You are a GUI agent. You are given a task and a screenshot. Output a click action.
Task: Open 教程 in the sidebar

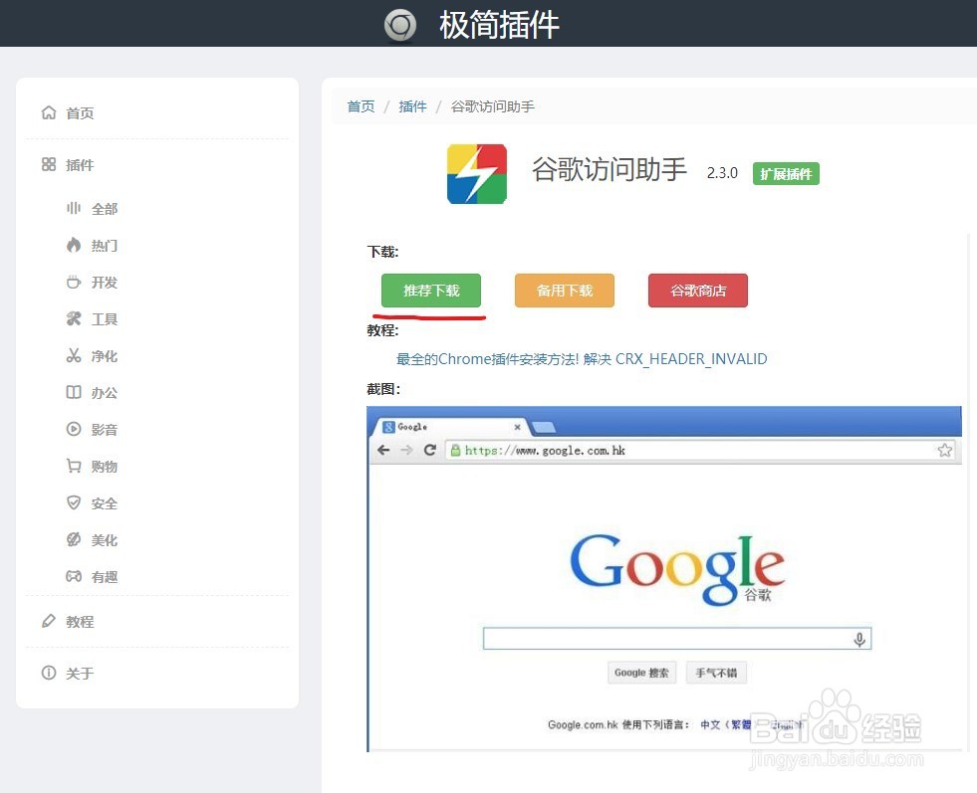pos(80,622)
